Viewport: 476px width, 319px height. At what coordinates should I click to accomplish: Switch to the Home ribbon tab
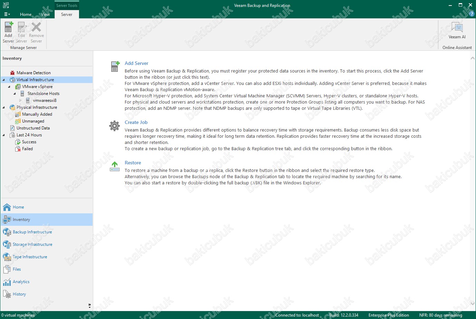[x=26, y=14]
